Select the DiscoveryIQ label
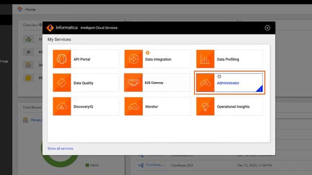Screen dimensions: 312x175 click(83, 106)
